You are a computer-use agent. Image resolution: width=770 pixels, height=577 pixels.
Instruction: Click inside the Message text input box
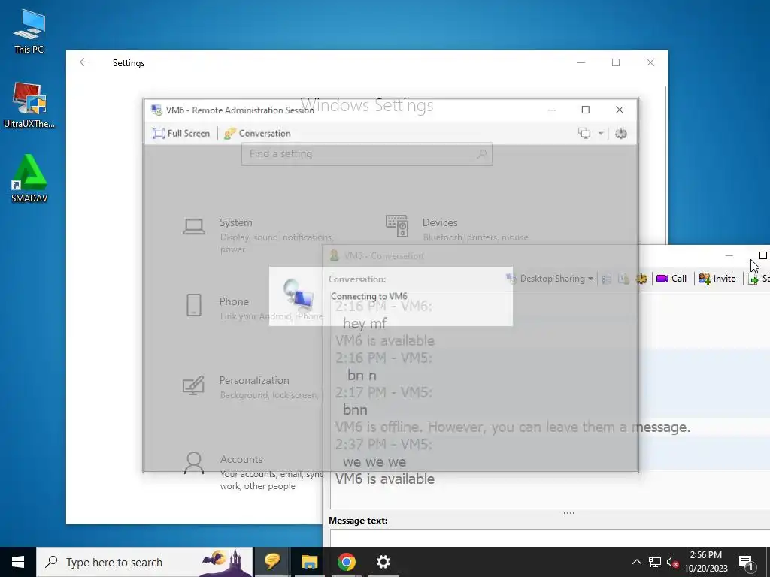(550, 538)
